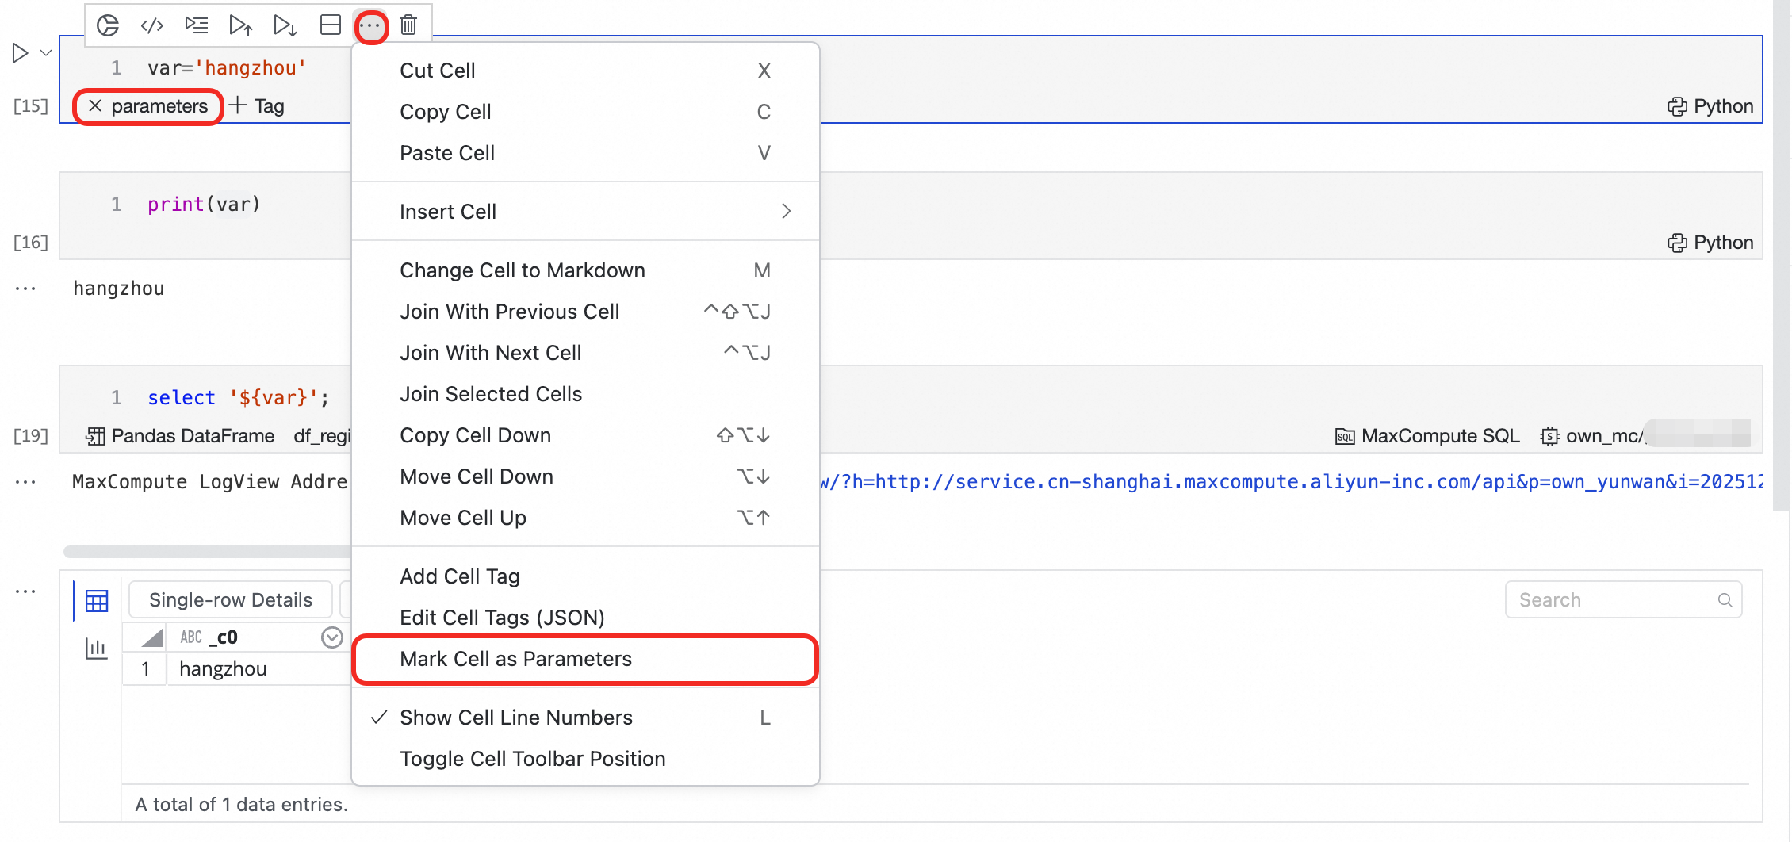Select the table grid view icon

(96, 601)
